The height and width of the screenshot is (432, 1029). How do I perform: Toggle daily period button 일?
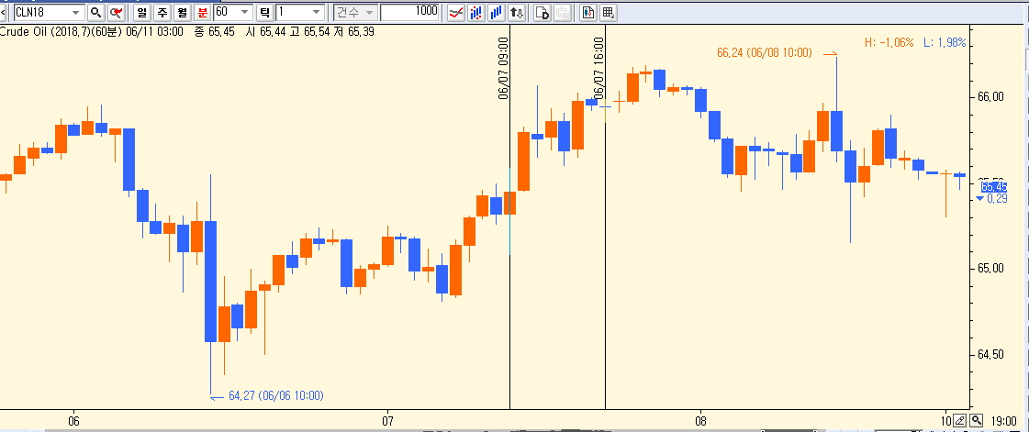[x=140, y=13]
